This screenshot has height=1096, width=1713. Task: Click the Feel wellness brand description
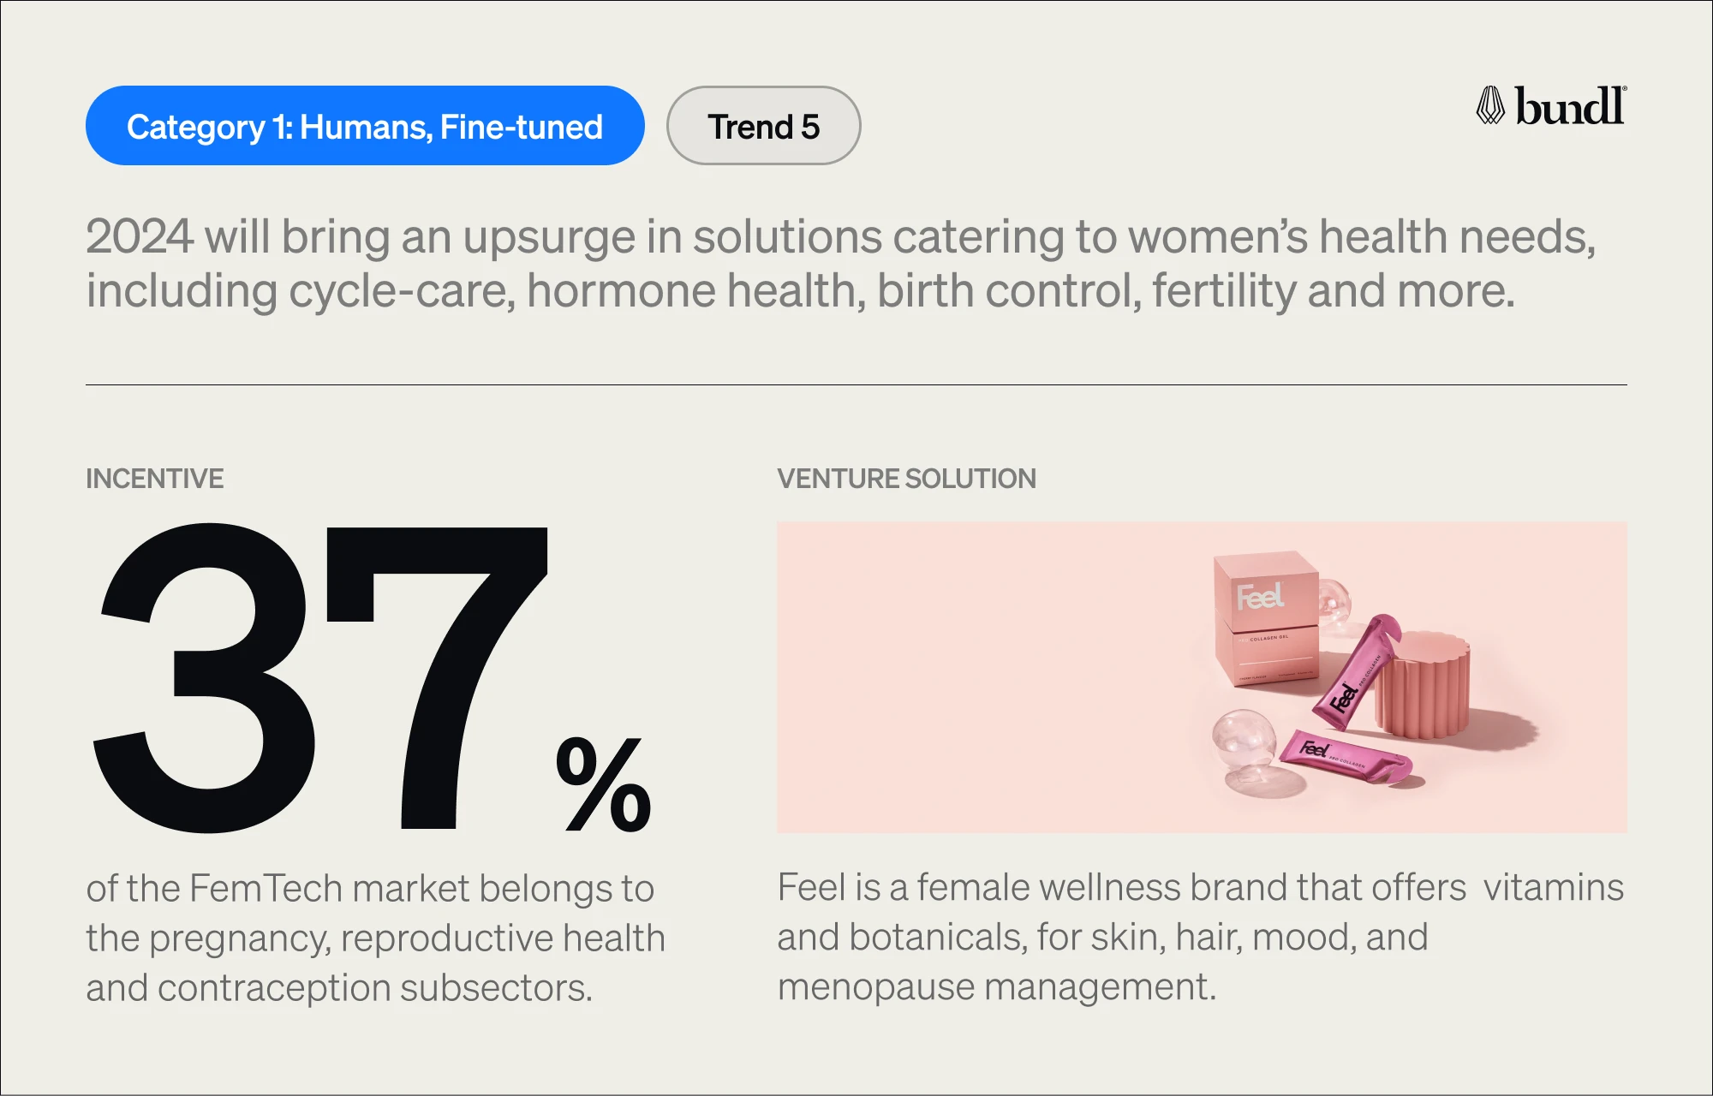(x=1201, y=937)
